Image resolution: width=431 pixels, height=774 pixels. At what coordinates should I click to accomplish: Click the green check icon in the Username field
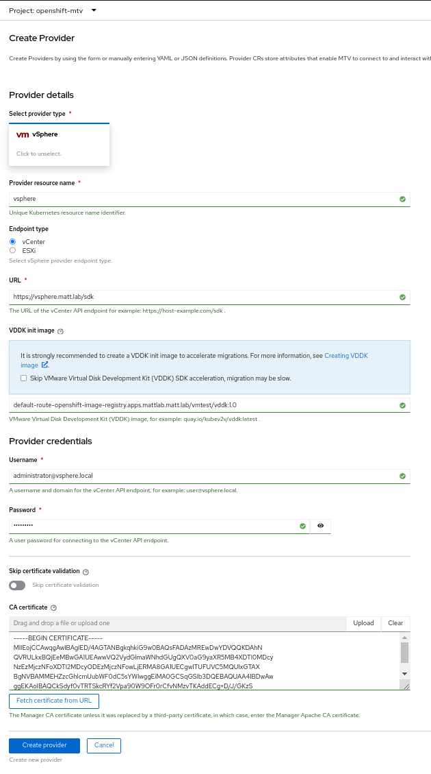point(402,476)
